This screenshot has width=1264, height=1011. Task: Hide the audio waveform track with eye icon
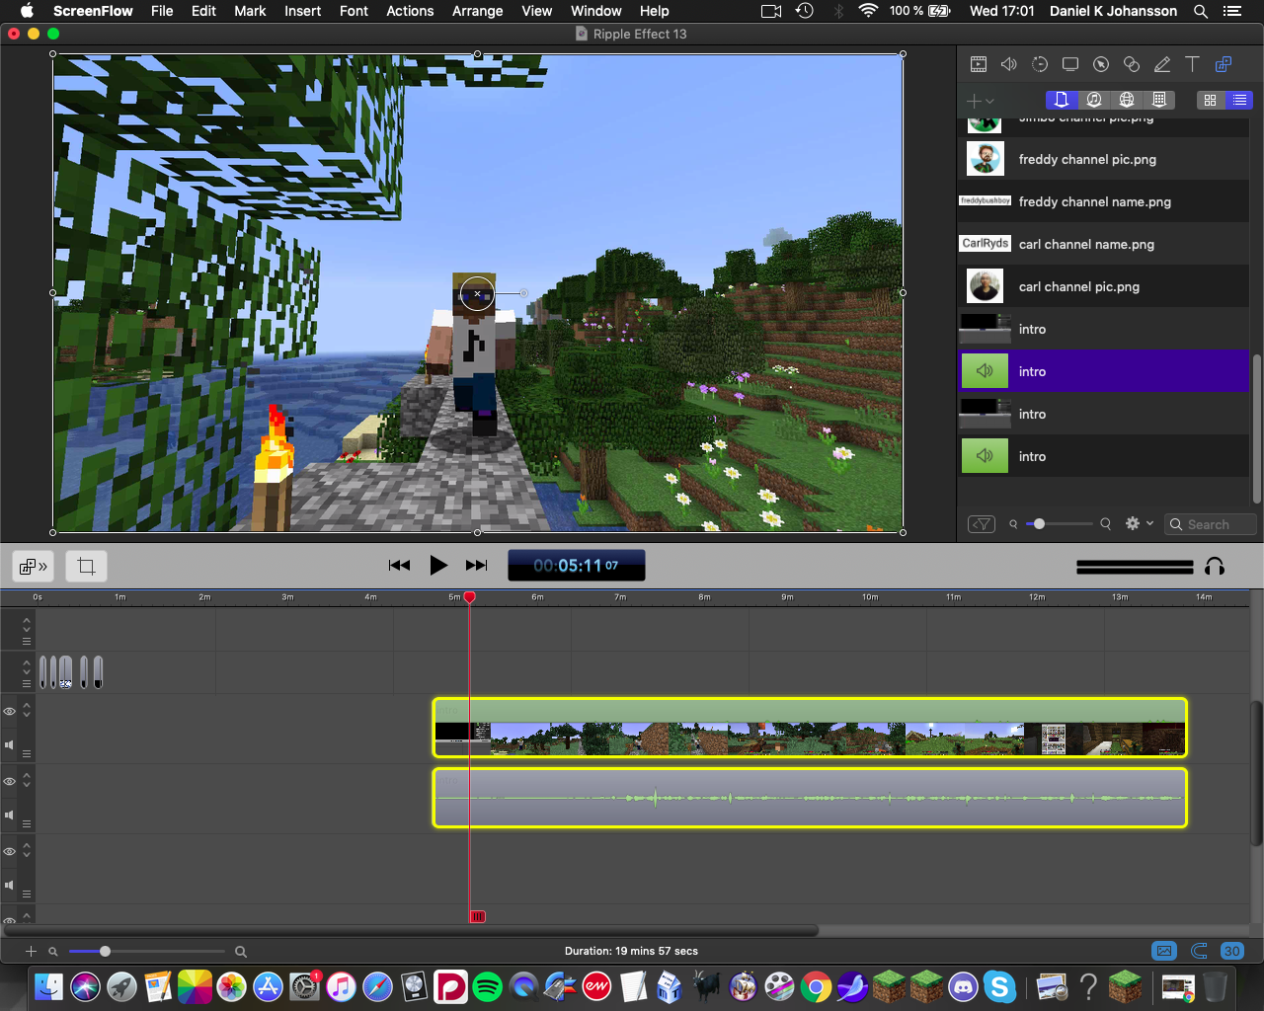pyautogui.click(x=10, y=781)
